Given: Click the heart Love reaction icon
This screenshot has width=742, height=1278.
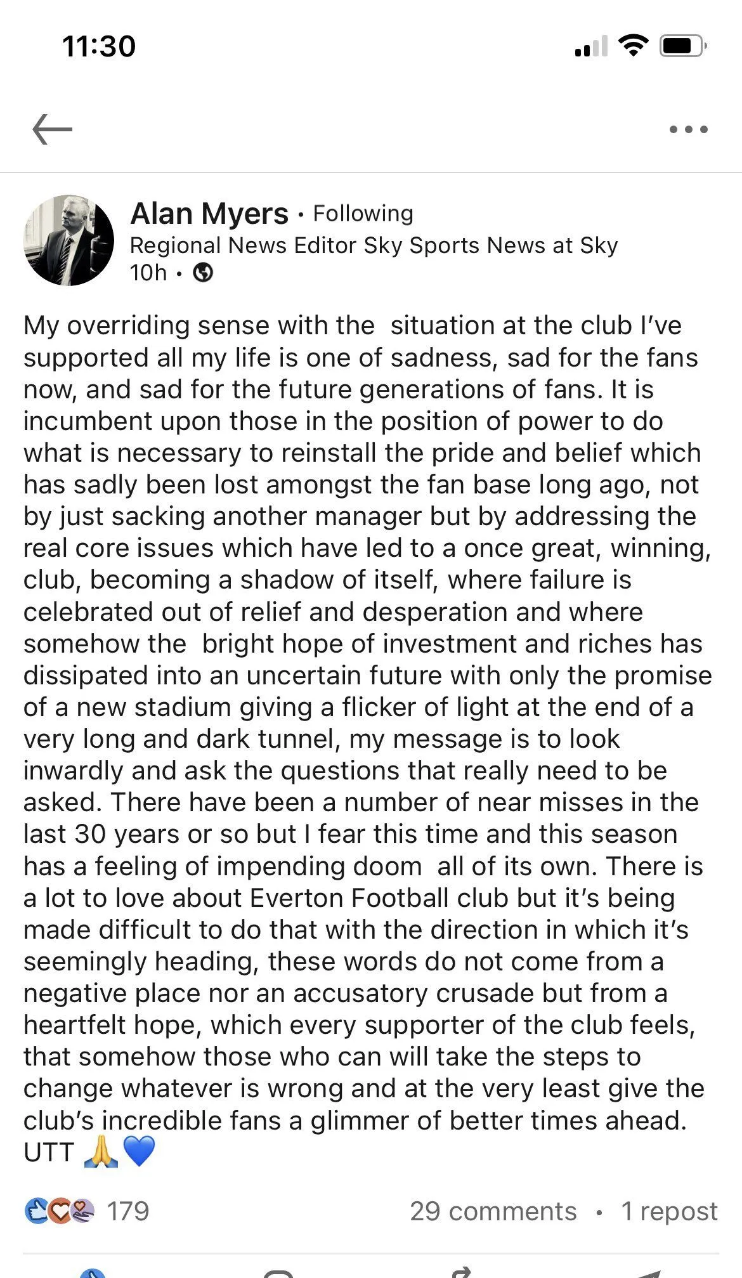Looking at the screenshot, I should (x=60, y=1211).
